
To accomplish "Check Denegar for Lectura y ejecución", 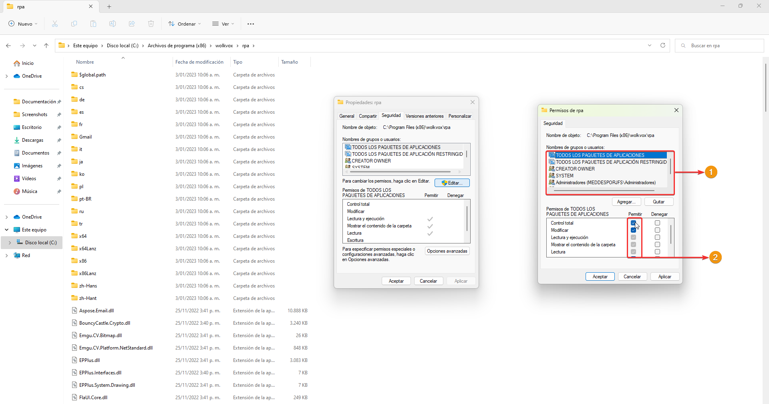I will (657, 237).
